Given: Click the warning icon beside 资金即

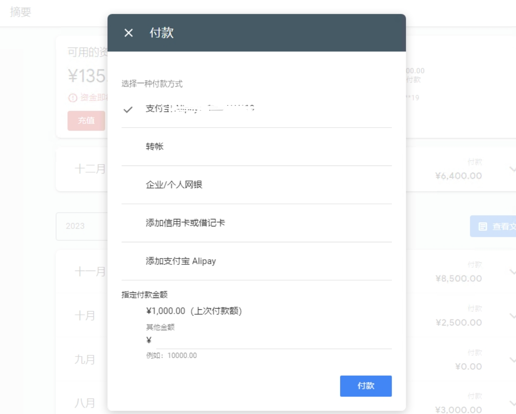Looking at the screenshot, I should click(73, 98).
